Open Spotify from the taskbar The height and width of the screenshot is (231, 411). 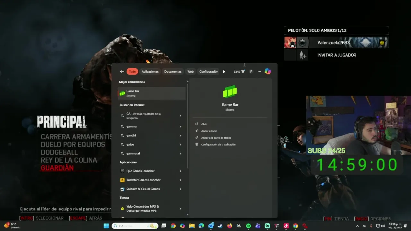[x=248, y=226]
